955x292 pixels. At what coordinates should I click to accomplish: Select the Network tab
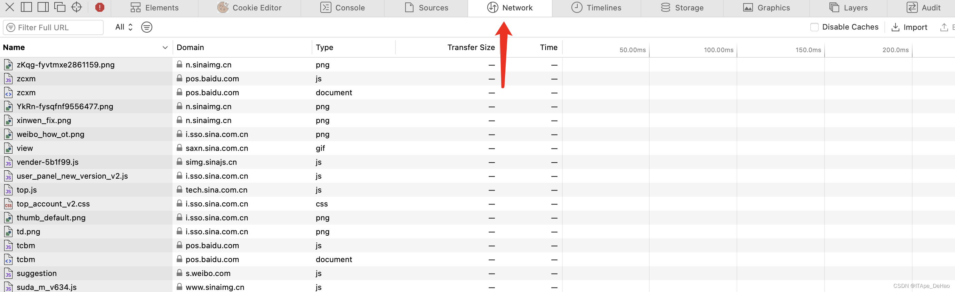510,8
